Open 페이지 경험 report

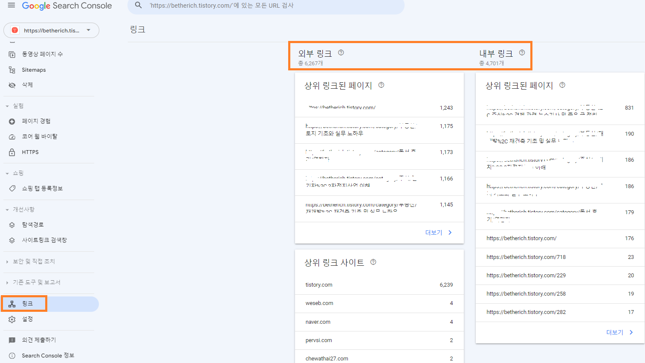(x=36, y=121)
